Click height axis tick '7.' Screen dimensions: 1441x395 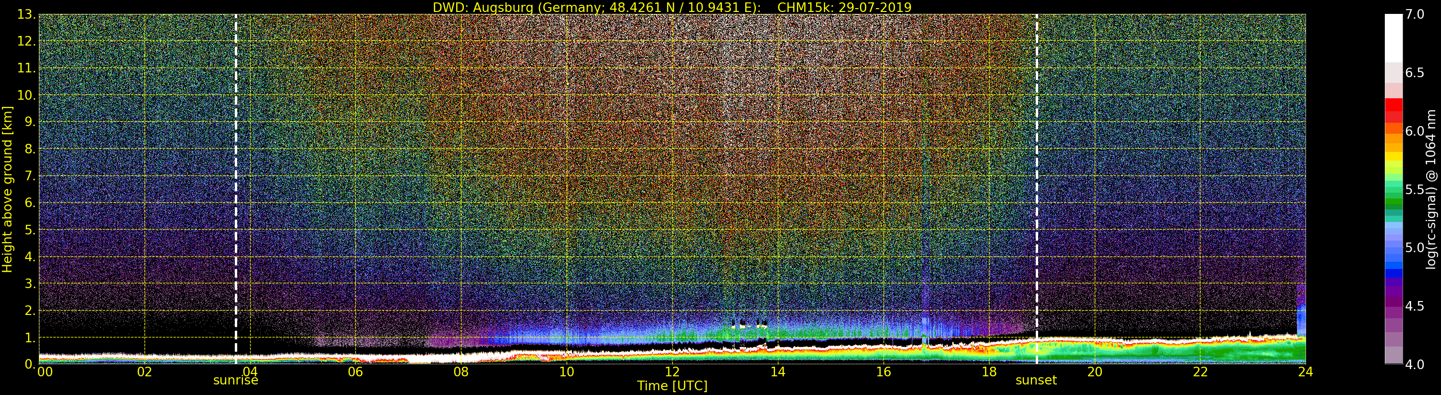[x=30, y=176]
